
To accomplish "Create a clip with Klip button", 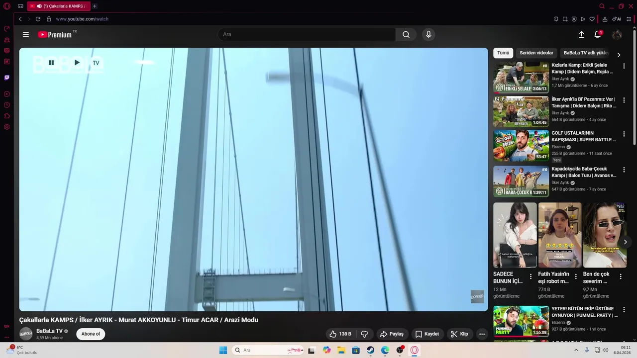I will click(x=459, y=334).
